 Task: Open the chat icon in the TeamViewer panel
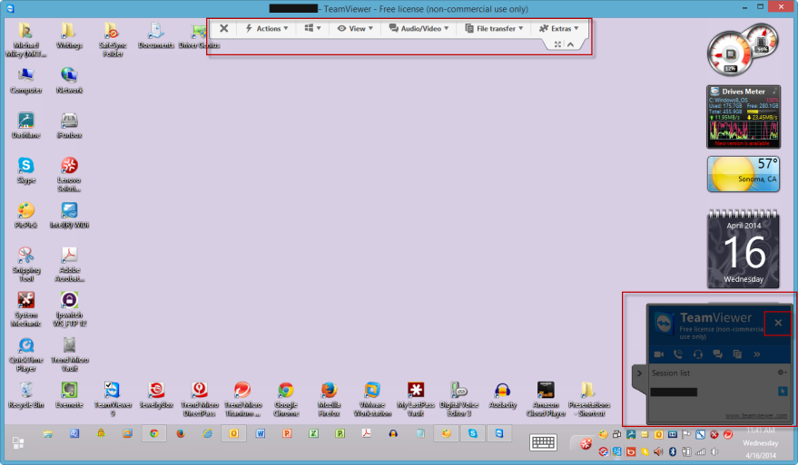pyautogui.click(x=717, y=354)
